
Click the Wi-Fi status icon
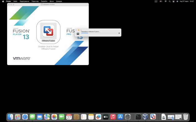pos(166,1)
